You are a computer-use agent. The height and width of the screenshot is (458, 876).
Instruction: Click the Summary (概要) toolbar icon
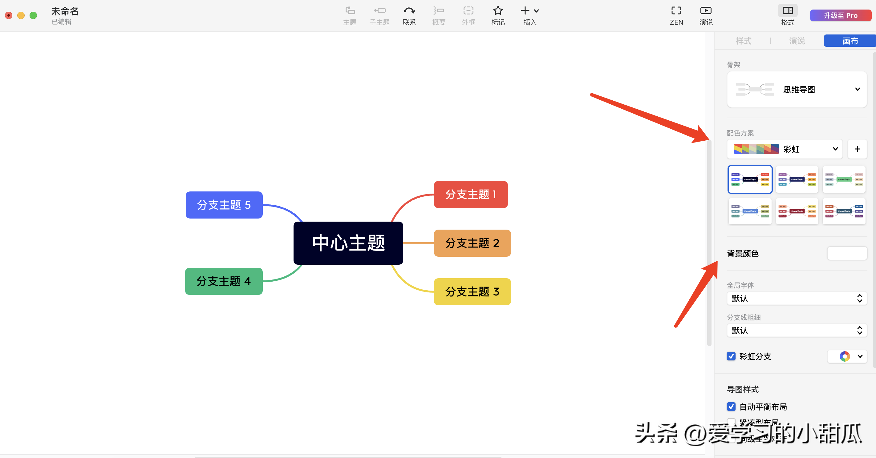(439, 16)
